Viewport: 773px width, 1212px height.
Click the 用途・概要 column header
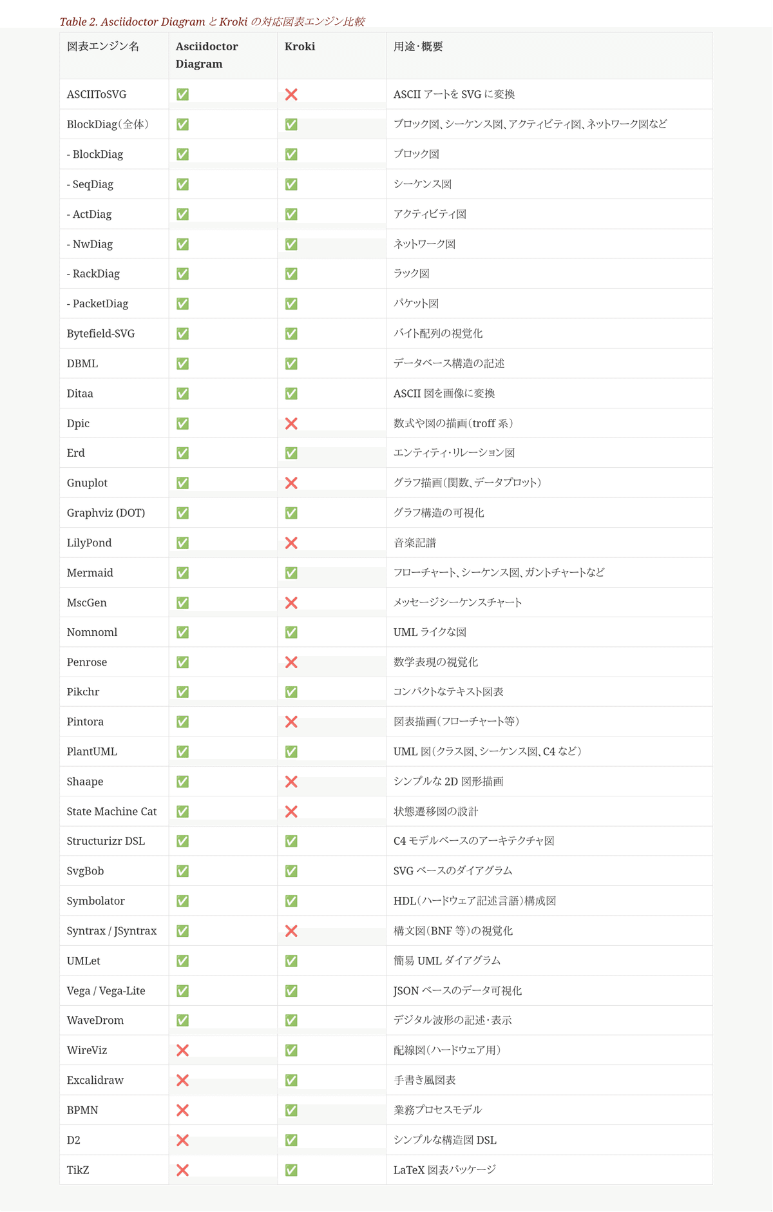pyautogui.click(x=418, y=46)
